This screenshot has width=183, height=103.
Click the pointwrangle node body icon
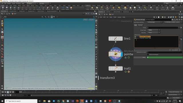point(116,54)
